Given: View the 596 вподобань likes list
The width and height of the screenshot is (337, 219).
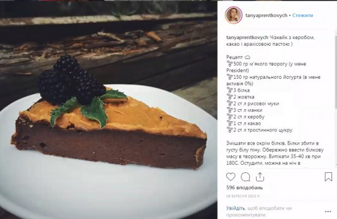Looking at the screenshot, I should pyautogui.click(x=245, y=187).
